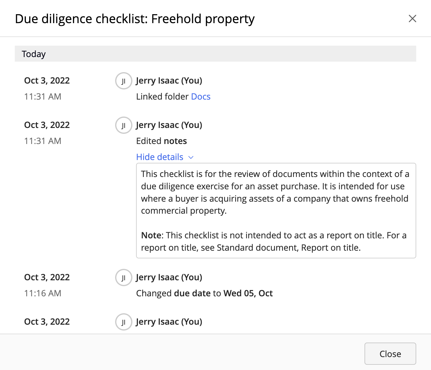Click the Hide details link text

(x=160, y=157)
